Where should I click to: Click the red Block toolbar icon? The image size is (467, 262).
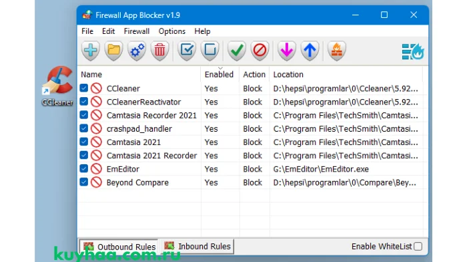[x=260, y=50]
